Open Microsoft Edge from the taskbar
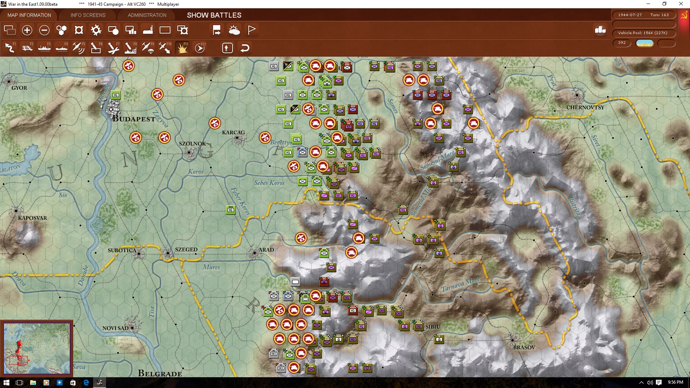 click(86, 383)
